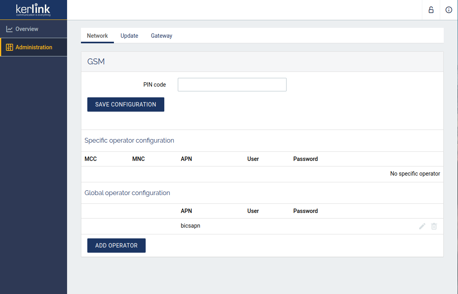Click the Administration sidebar icon
This screenshot has width=458, height=294.
point(10,47)
